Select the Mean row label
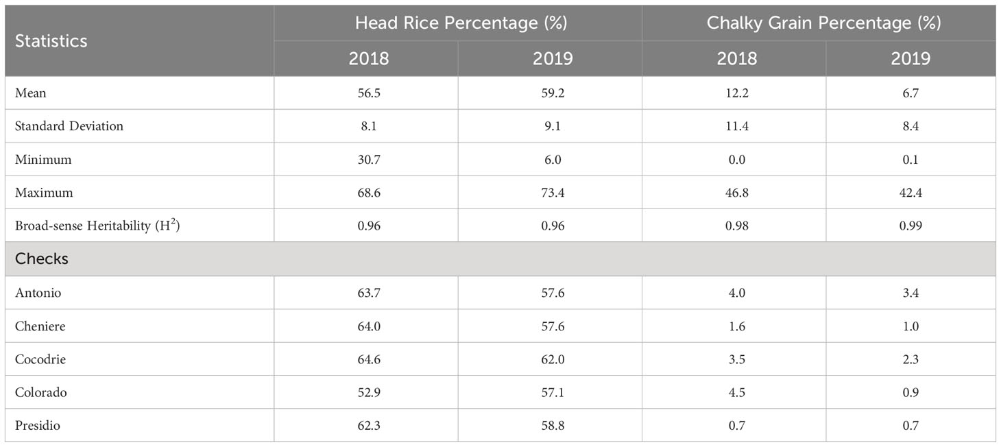Screen dimensions: 1001x447 pyautogui.click(x=31, y=93)
